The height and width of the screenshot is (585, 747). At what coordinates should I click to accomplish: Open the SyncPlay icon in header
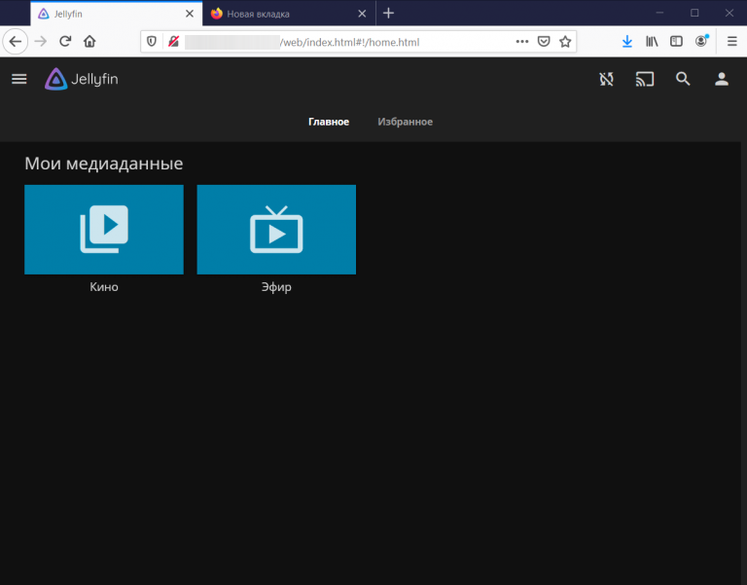click(x=607, y=80)
